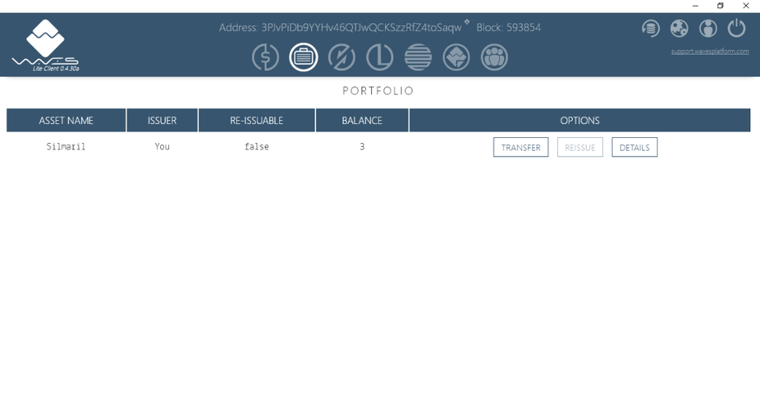This screenshot has height=405, width=760.
Task: Select the Silmaril asset row name
Action: coord(66,147)
